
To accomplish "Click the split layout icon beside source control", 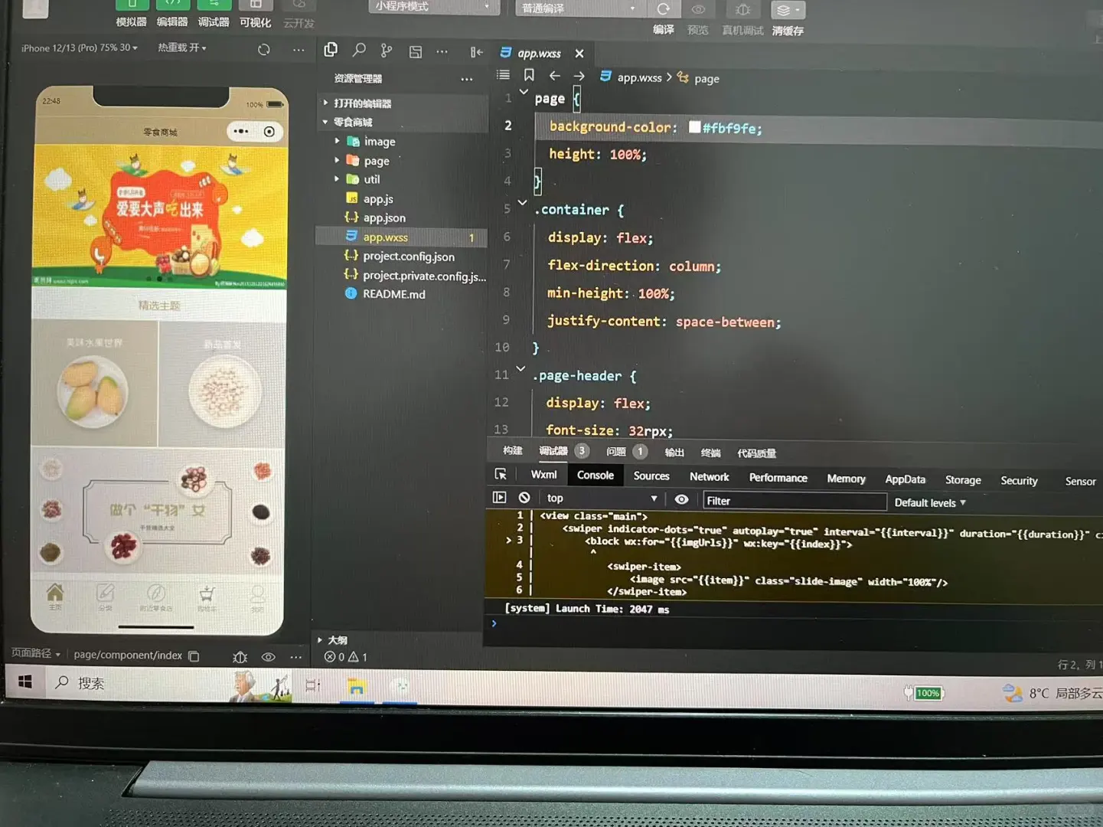I will (416, 52).
